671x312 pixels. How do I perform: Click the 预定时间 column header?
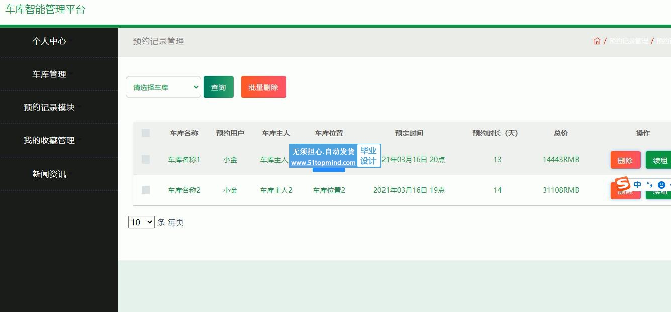(x=409, y=133)
